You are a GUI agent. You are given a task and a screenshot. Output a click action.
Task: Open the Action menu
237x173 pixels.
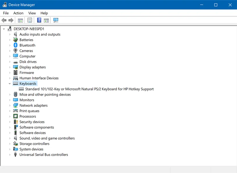point(18,13)
